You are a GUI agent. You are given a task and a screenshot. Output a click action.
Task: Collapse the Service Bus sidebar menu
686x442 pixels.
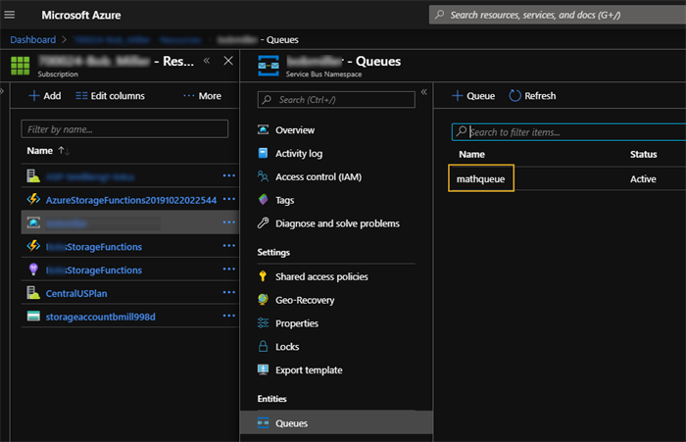click(423, 92)
